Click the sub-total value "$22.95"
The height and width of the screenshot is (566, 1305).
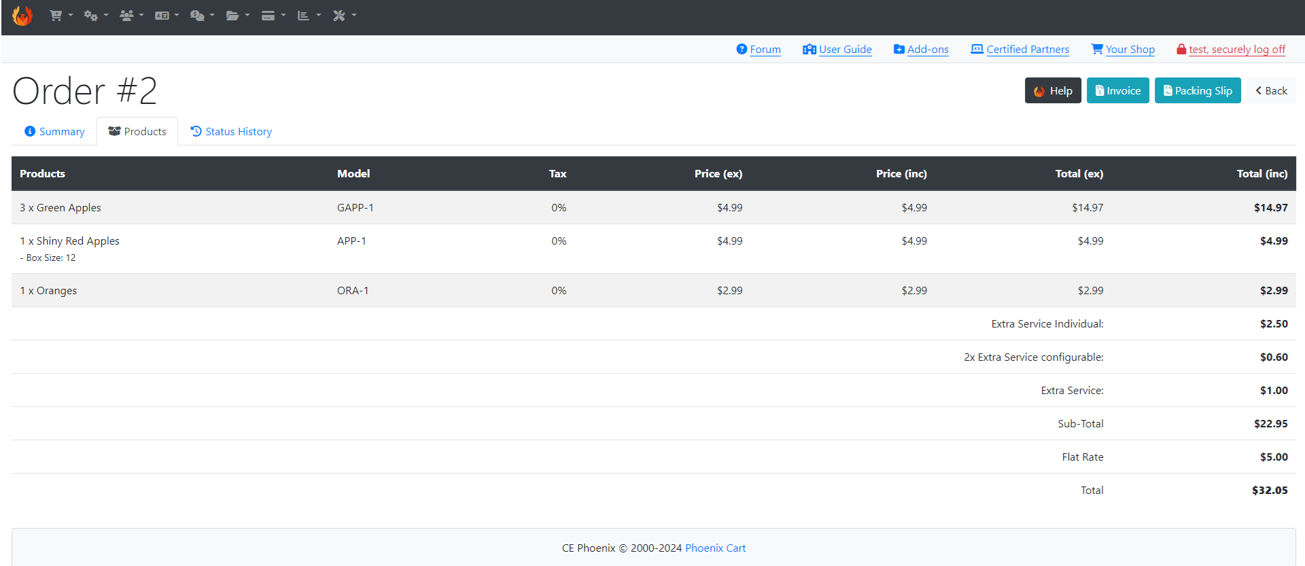[1271, 423]
